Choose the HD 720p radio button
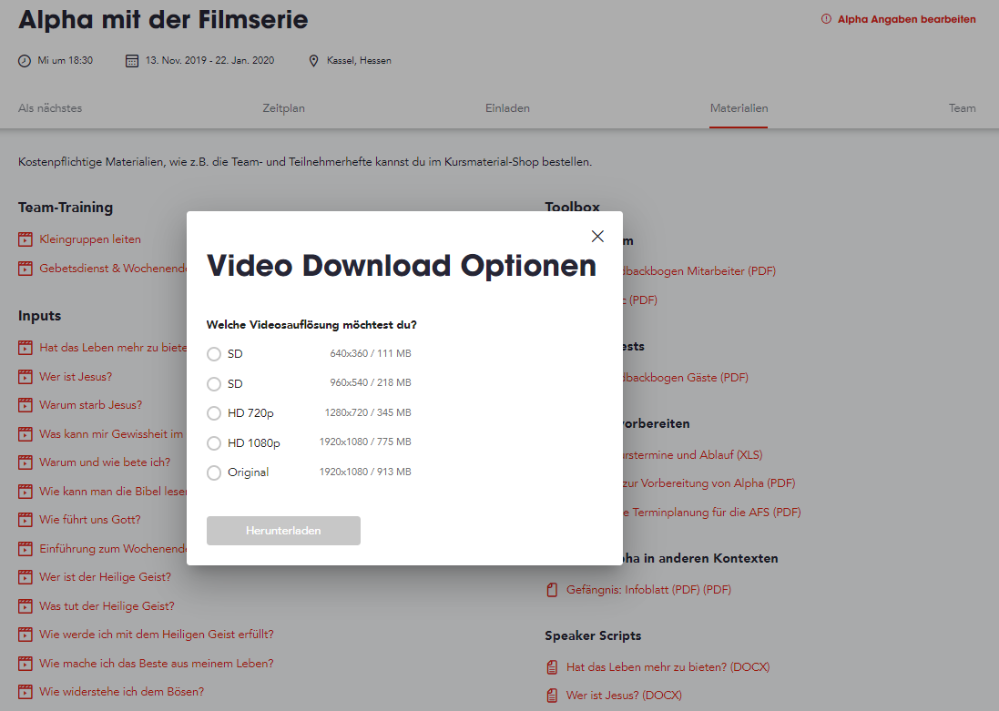 click(214, 413)
